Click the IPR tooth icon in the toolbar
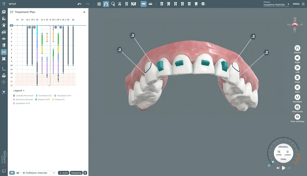This screenshot has width=307, height=176. [x=134, y=4]
